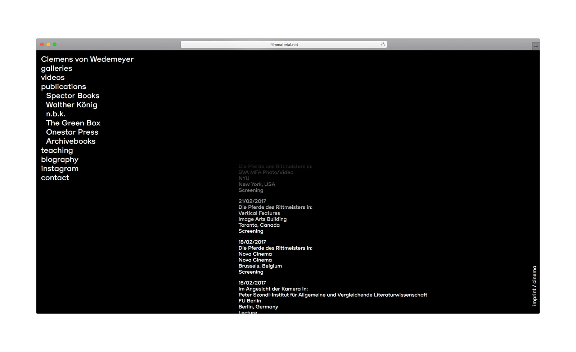Click the 'Vertical Features' line

click(x=259, y=213)
